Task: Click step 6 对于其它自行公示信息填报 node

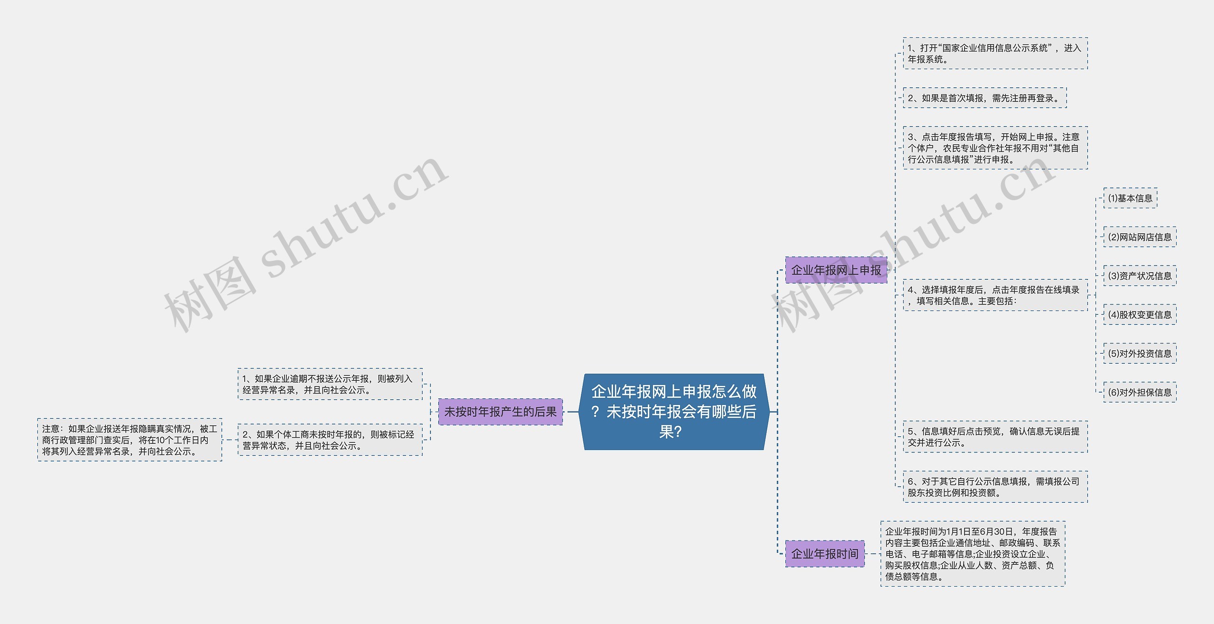Action: (x=994, y=487)
